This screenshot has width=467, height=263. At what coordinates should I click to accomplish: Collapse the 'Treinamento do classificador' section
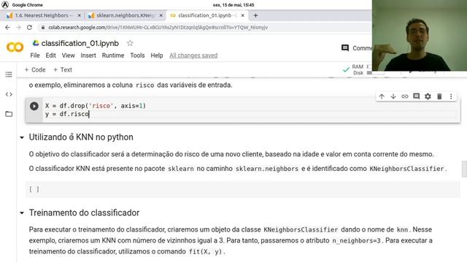[x=22, y=213]
